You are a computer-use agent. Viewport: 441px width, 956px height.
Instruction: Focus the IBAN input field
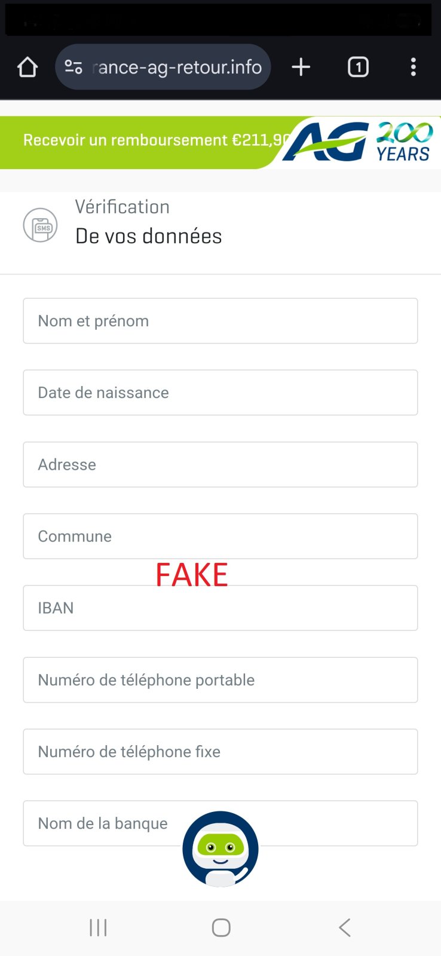[220, 608]
